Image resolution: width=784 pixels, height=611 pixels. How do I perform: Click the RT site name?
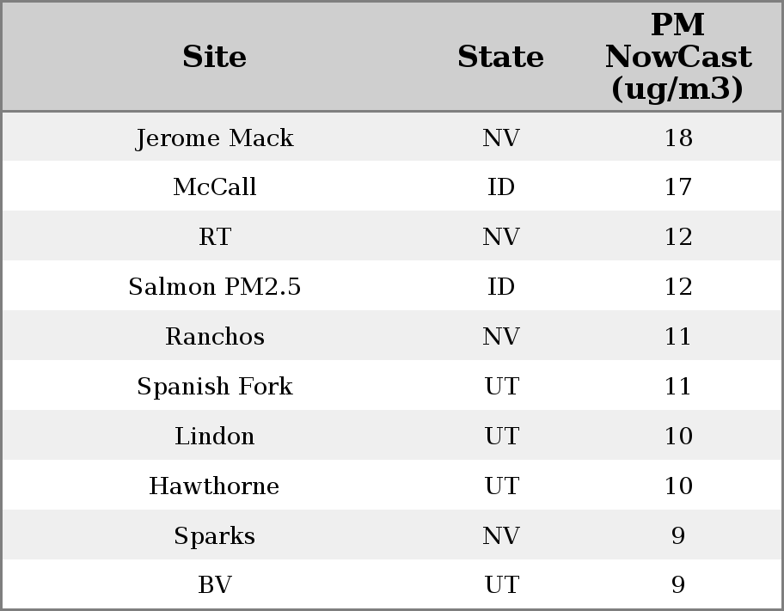click(214, 237)
